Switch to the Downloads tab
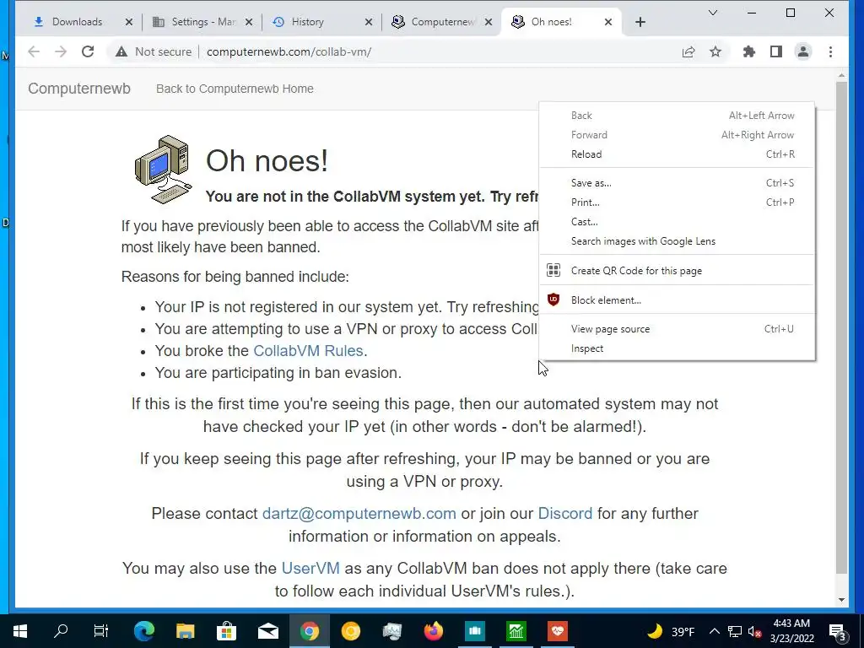Viewport: 864px width, 648px height. [77, 22]
